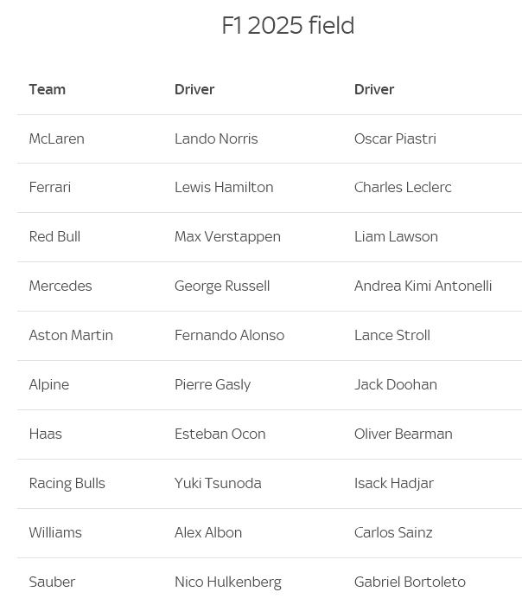This screenshot has height=605, width=522.
Task: Select Andrea Kimi Antonelli's name
Action: 423,286
